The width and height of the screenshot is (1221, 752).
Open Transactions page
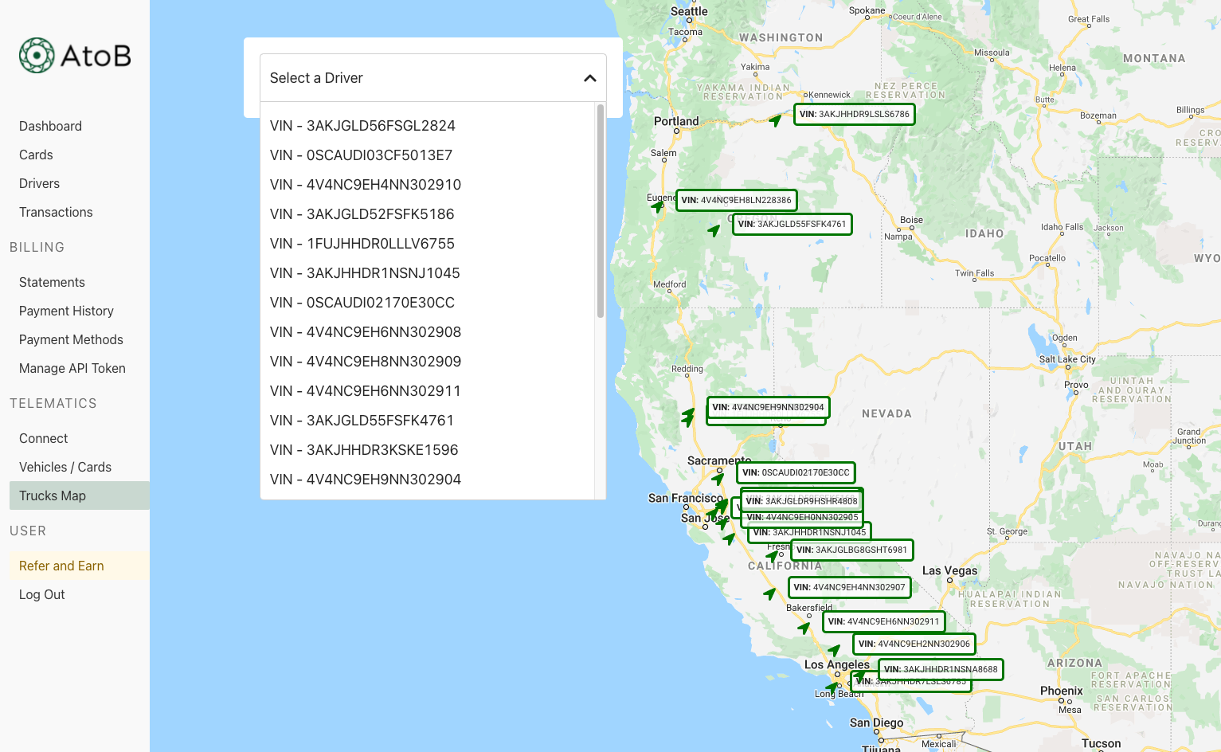pyautogui.click(x=56, y=212)
